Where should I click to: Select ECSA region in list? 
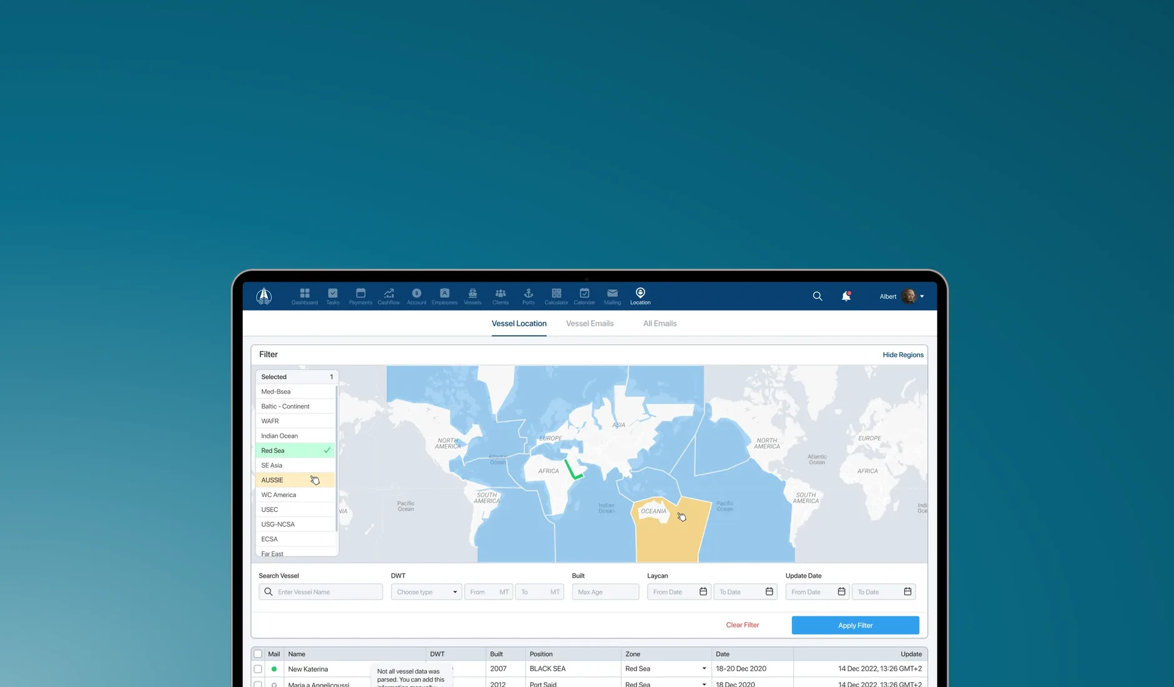pyautogui.click(x=295, y=539)
